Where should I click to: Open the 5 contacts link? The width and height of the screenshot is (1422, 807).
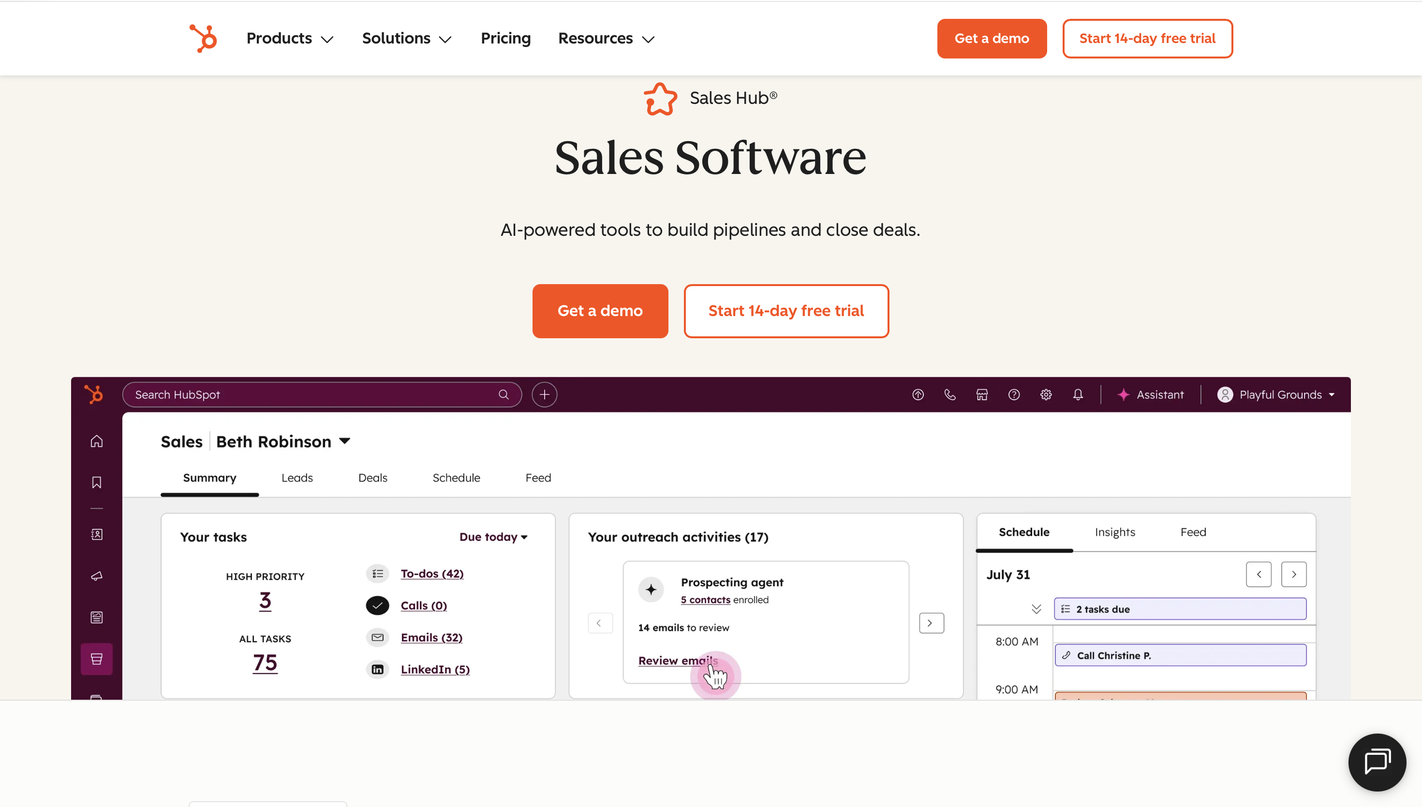coord(706,600)
